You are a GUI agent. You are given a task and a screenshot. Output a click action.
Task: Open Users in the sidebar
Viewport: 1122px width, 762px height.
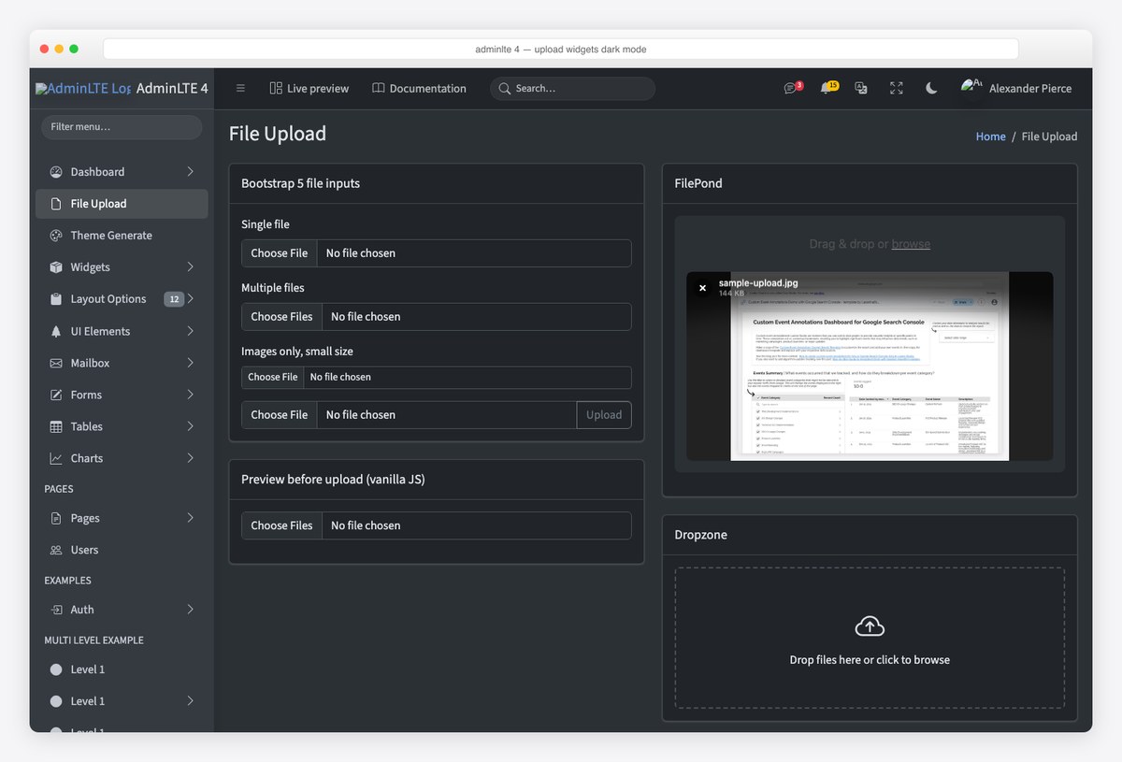[122, 550]
